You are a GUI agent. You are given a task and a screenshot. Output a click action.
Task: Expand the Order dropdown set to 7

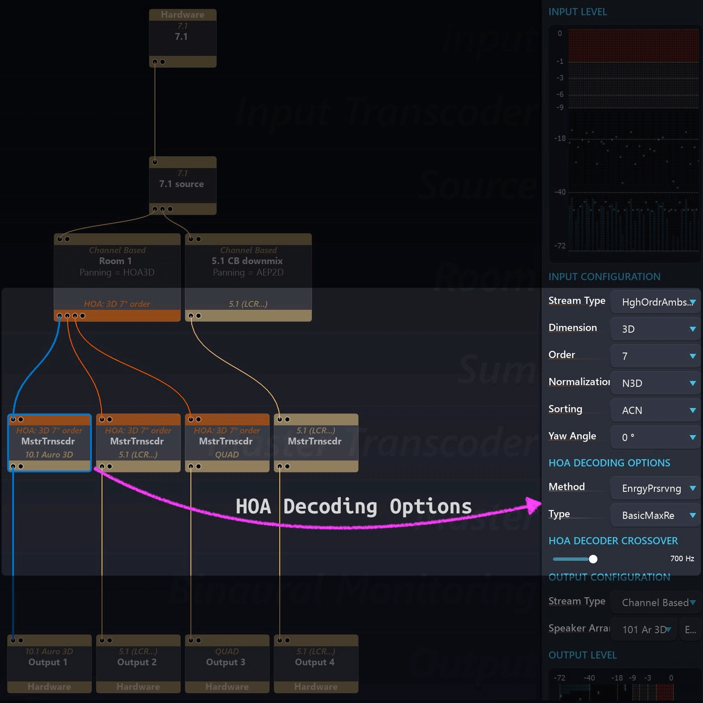click(655, 356)
